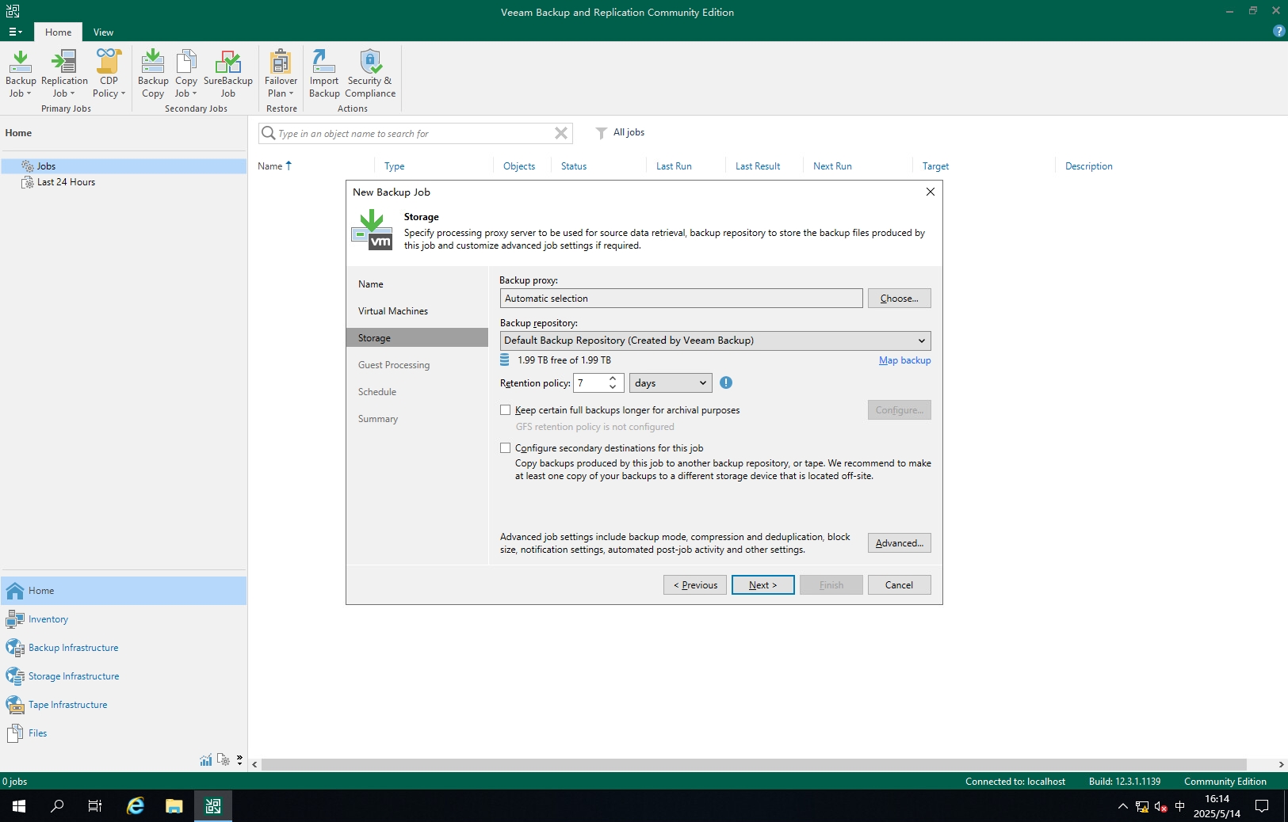The height and width of the screenshot is (822, 1288).
Task: Click the Map backup link
Action: (x=904, y=360)
